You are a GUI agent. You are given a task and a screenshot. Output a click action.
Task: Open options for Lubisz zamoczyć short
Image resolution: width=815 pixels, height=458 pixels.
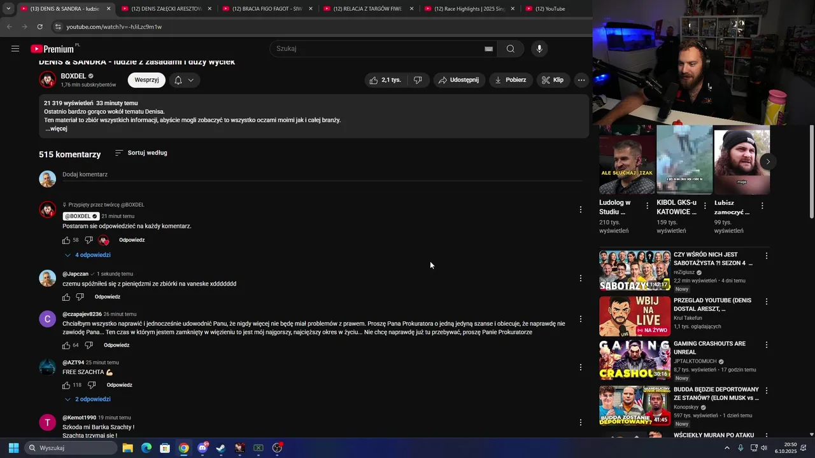tap(762, 206)
